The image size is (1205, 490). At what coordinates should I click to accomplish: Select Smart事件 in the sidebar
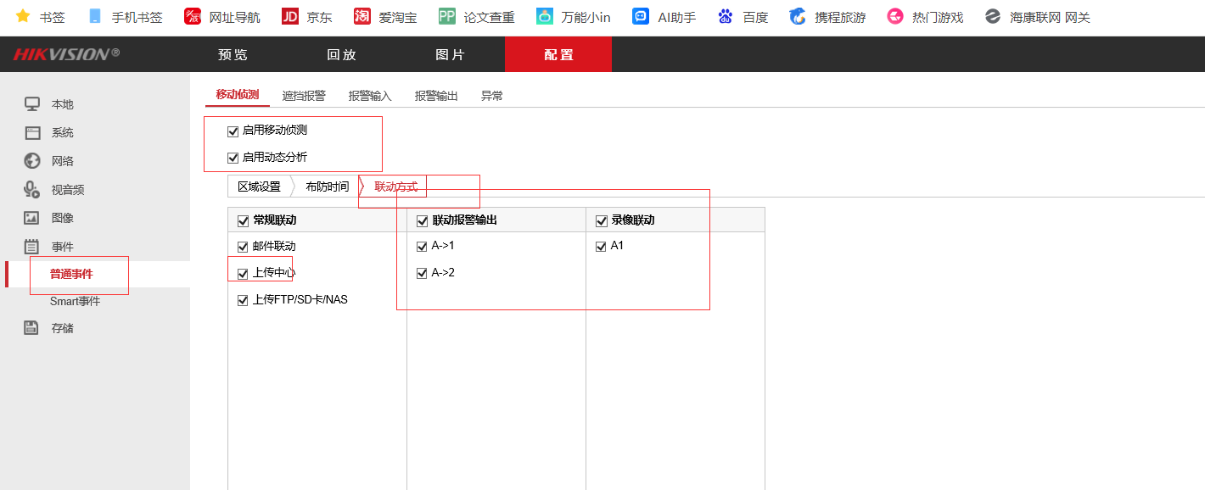(77, 301)
